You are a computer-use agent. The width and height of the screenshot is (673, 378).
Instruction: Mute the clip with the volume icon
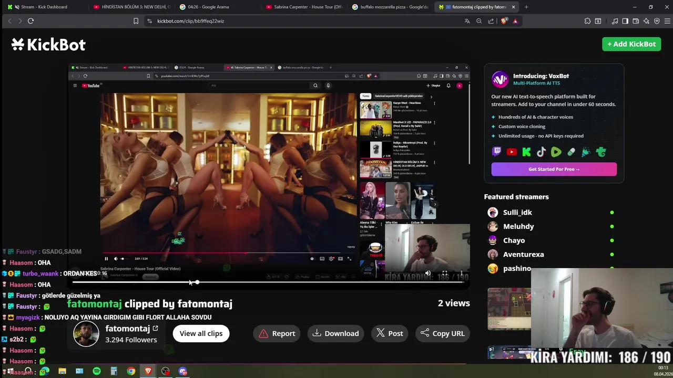point(427,274)
